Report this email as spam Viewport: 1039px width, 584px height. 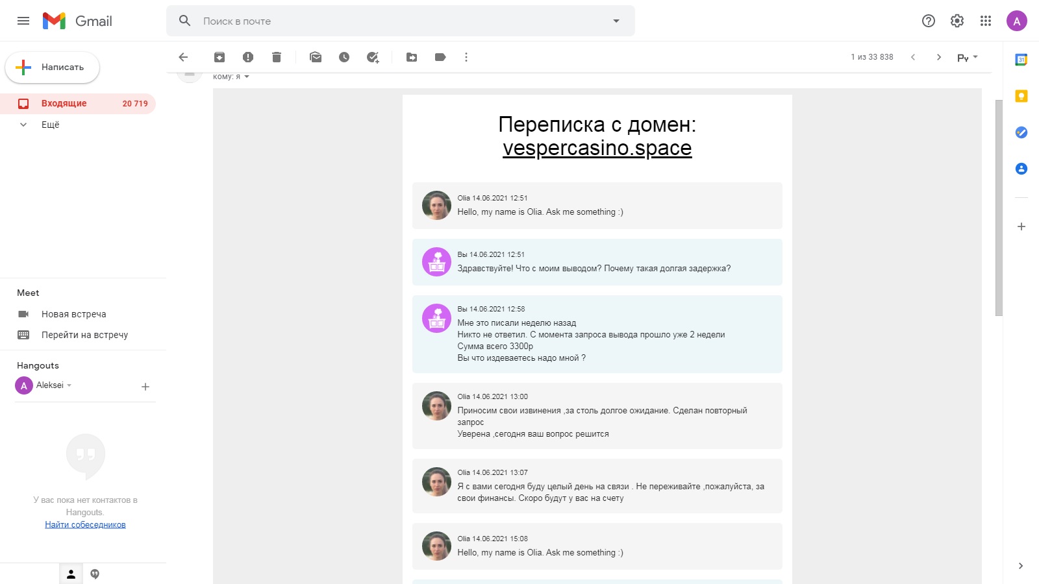tap(248, 57)
